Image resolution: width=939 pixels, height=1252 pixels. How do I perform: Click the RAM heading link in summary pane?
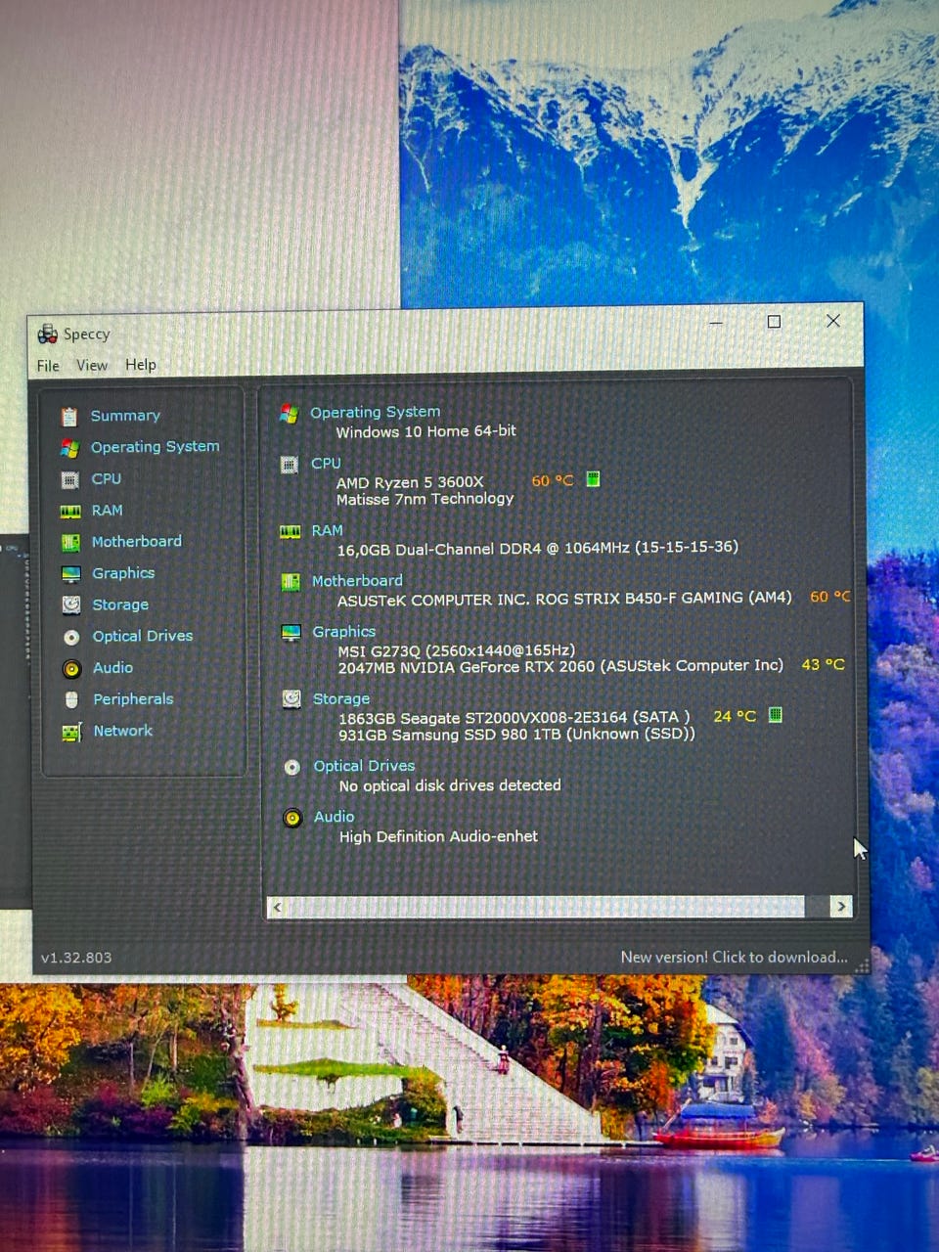click(x=328, y=531)
